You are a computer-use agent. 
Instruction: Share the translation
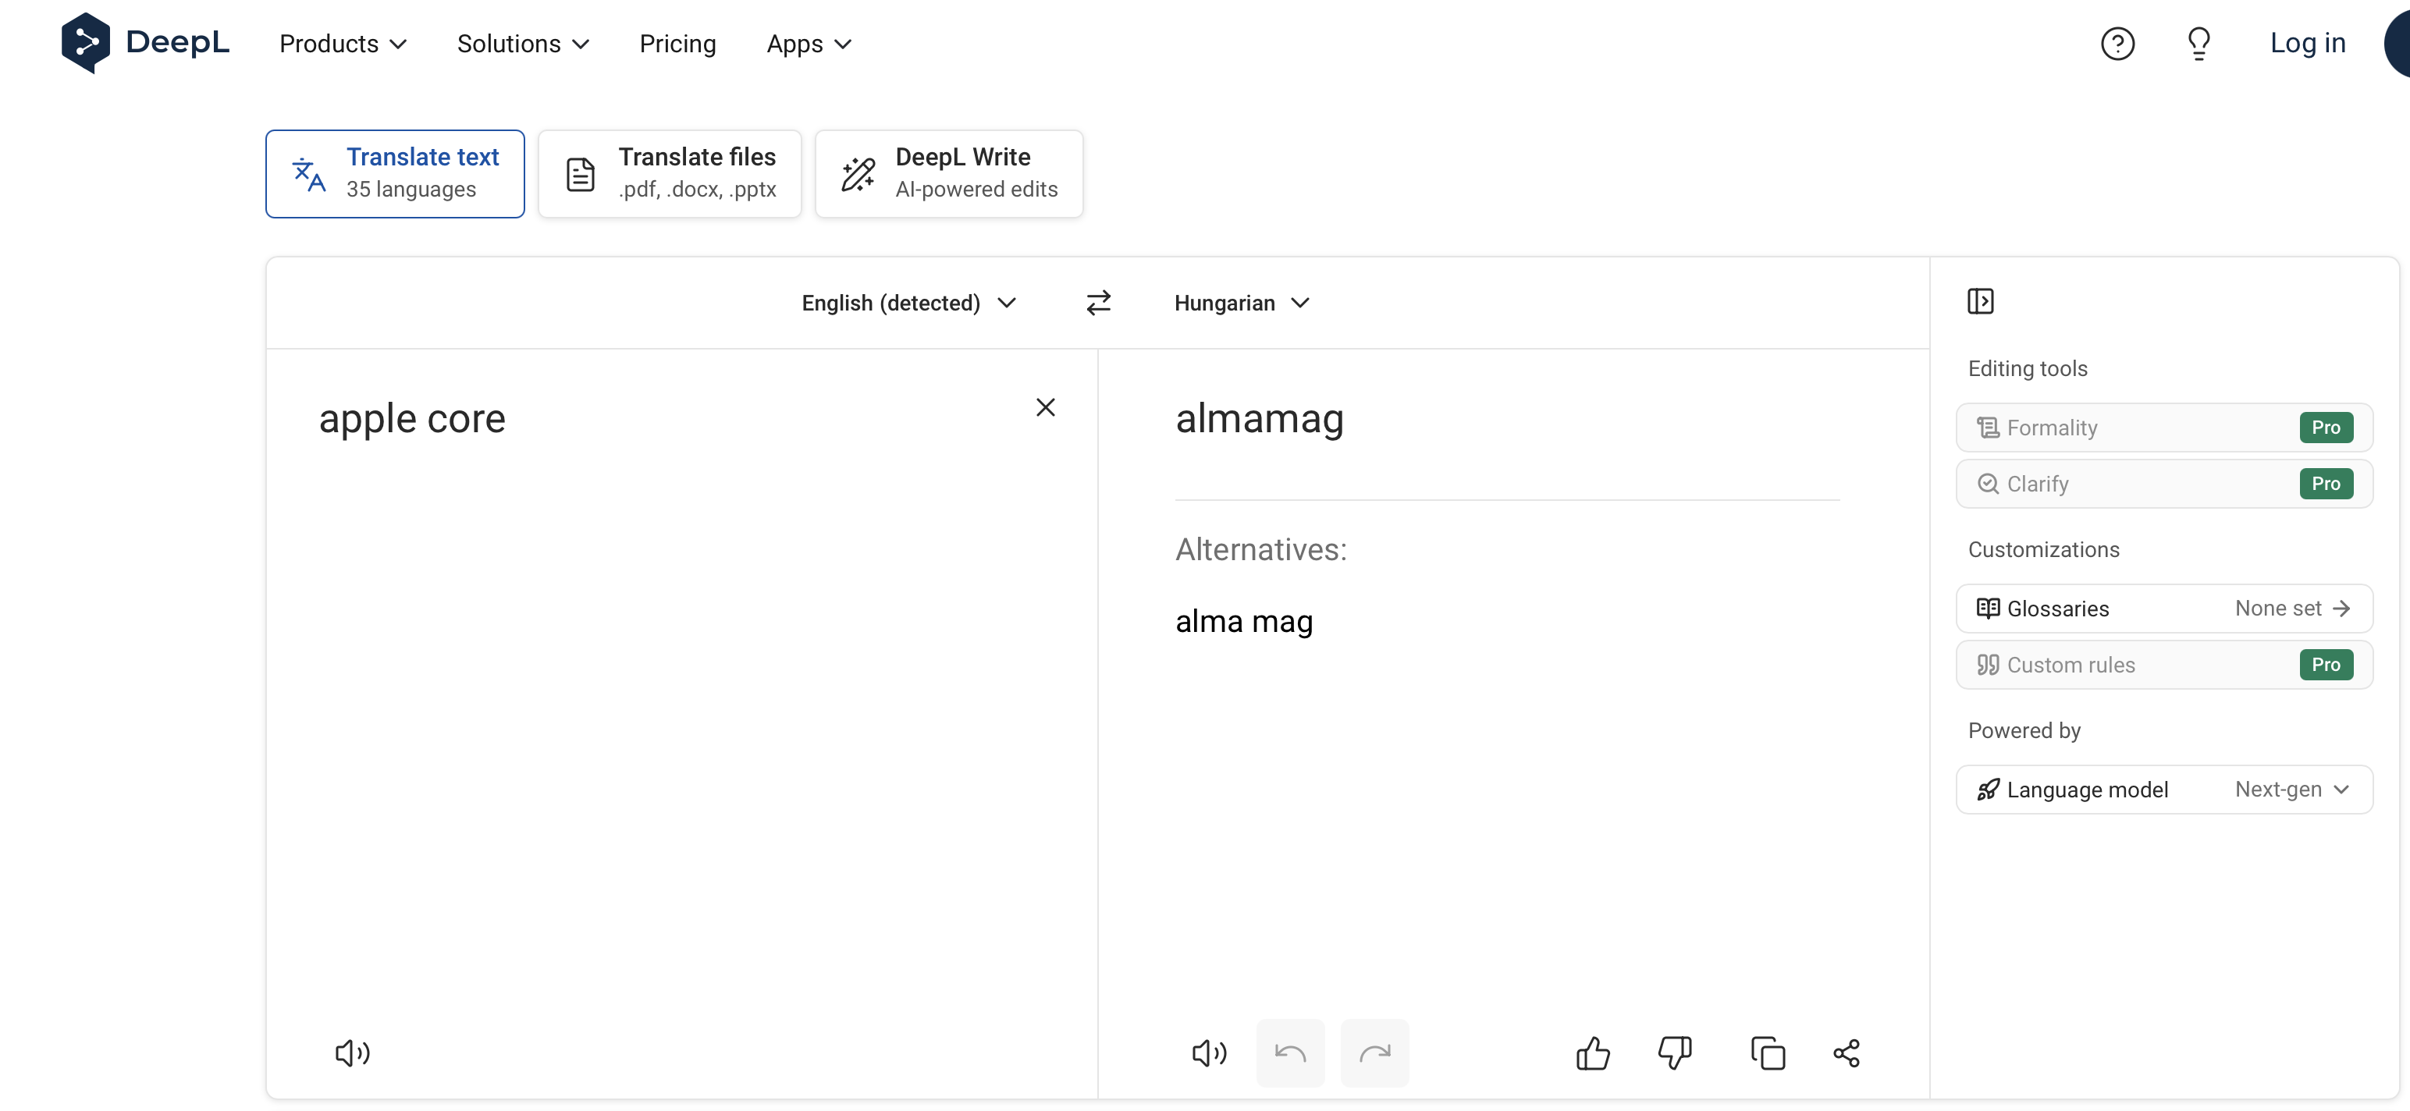tap(1847, 1053)
